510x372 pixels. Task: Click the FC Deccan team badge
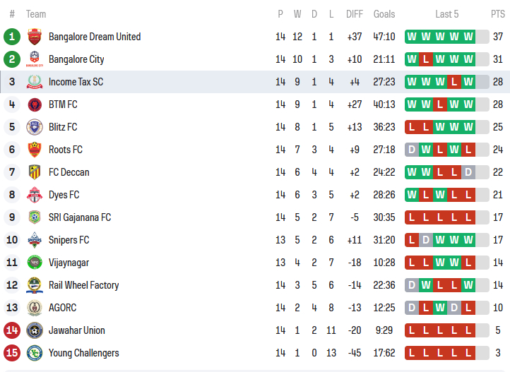click(x=35, y=172)
